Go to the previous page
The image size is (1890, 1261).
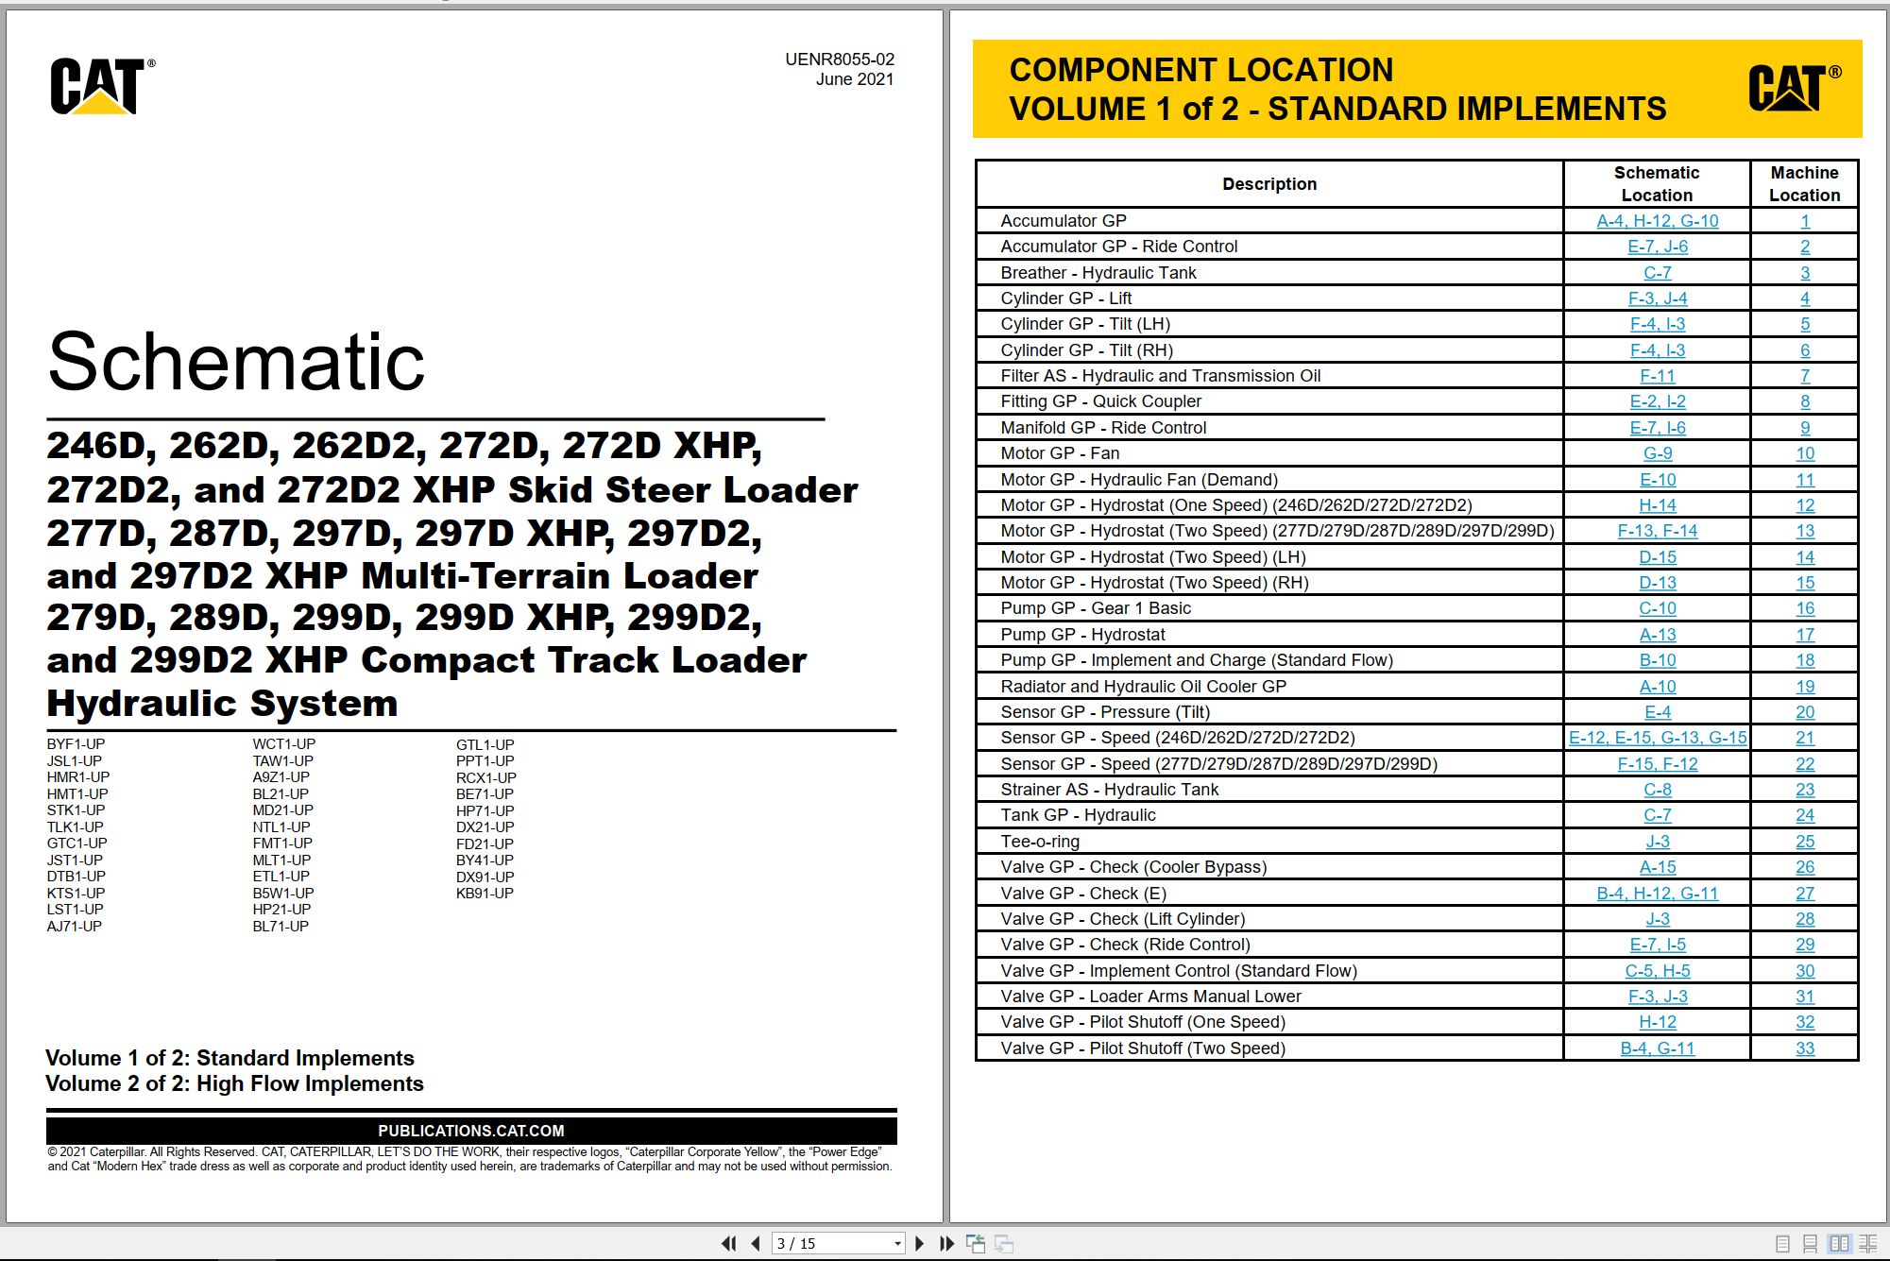[x=756, y=1244]
